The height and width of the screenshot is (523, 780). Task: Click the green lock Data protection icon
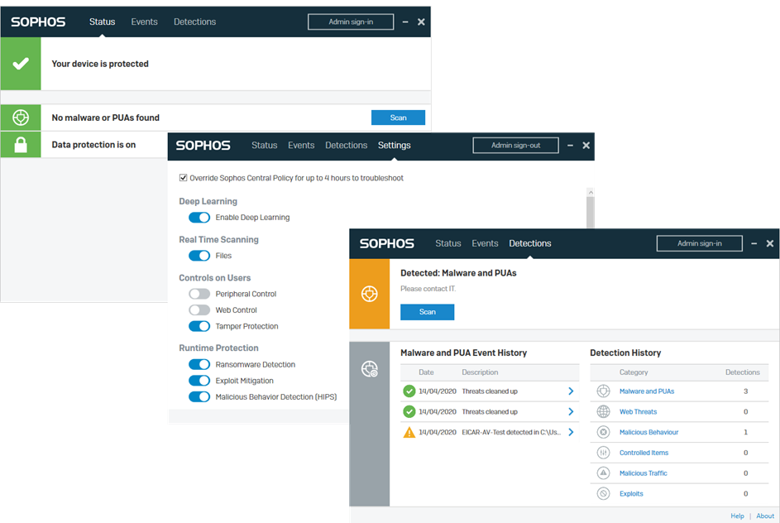click(x=21, y=145)
